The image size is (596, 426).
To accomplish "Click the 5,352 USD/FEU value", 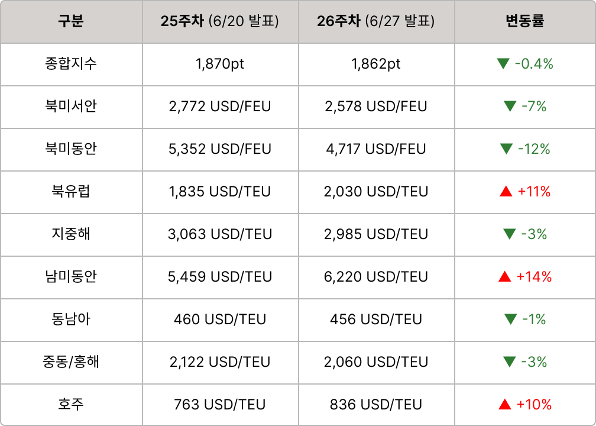I will coord(220,149).
